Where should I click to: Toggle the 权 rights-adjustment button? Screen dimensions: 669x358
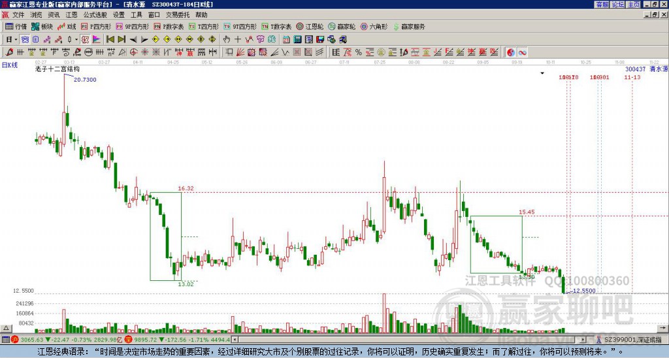pyautogui.click(x=85, y=39)
